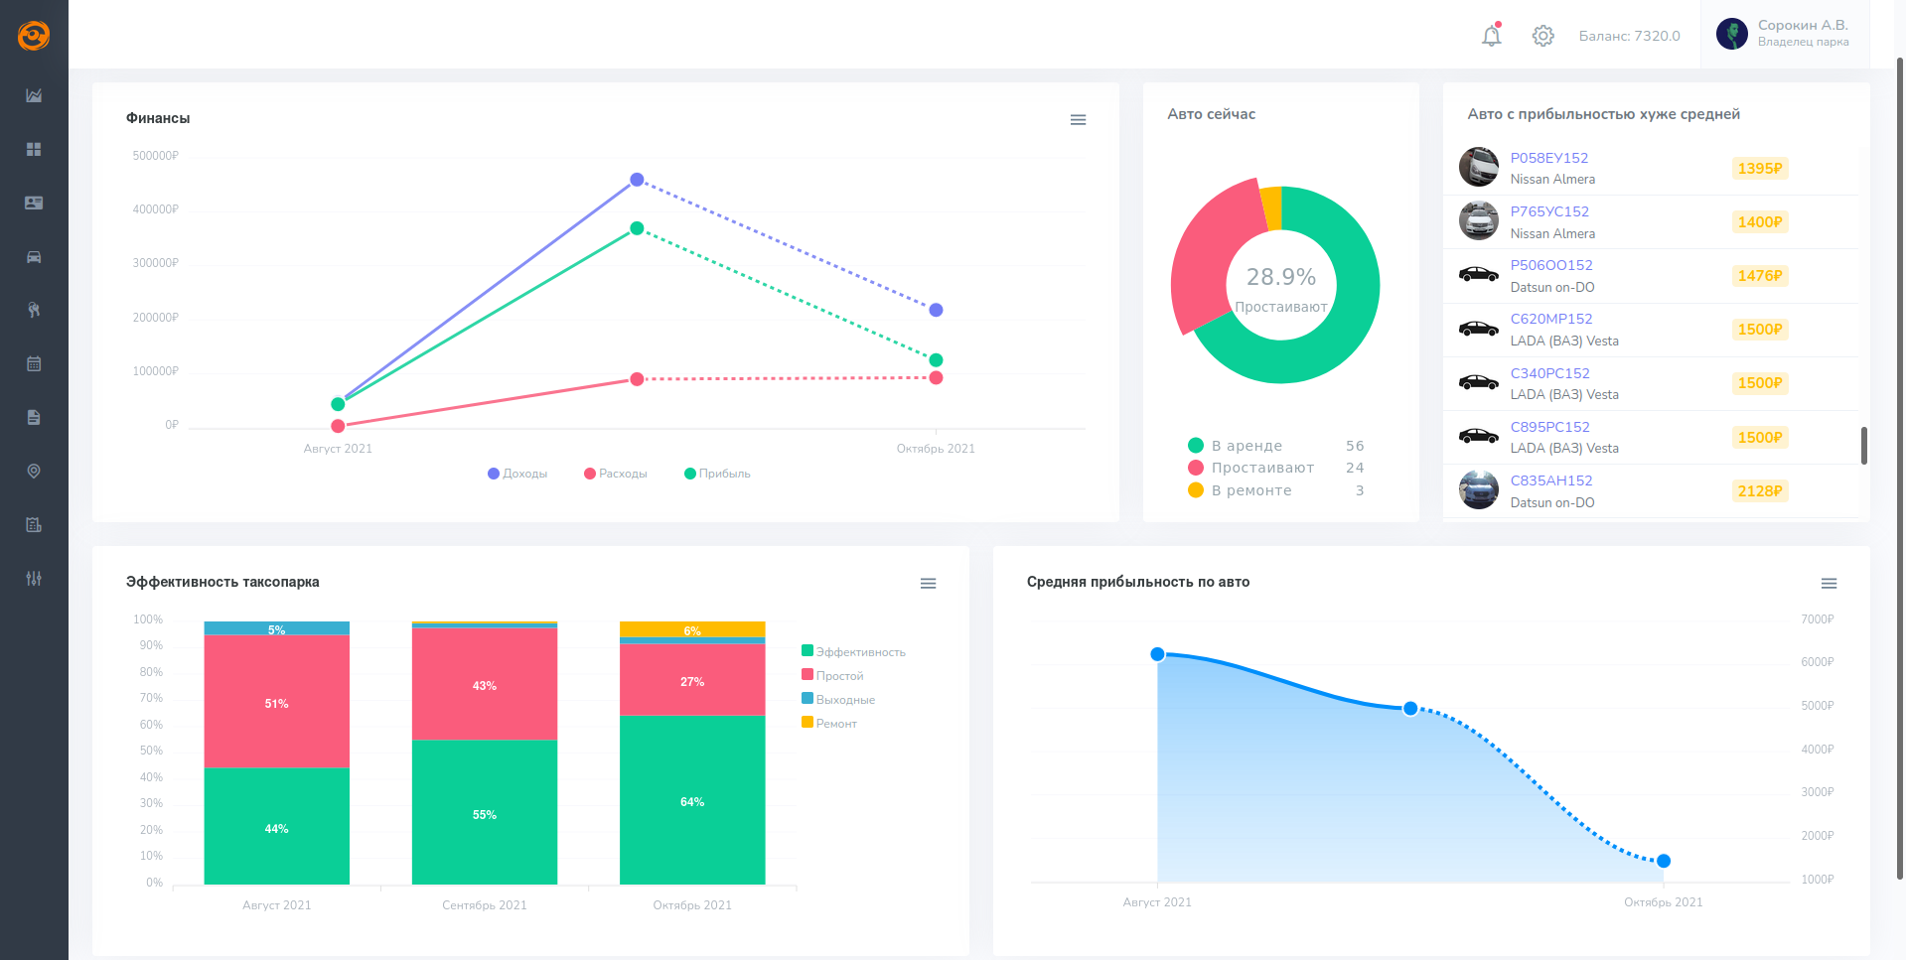
Task: Open the sliders settings sidebar icon
Action: 34,578
